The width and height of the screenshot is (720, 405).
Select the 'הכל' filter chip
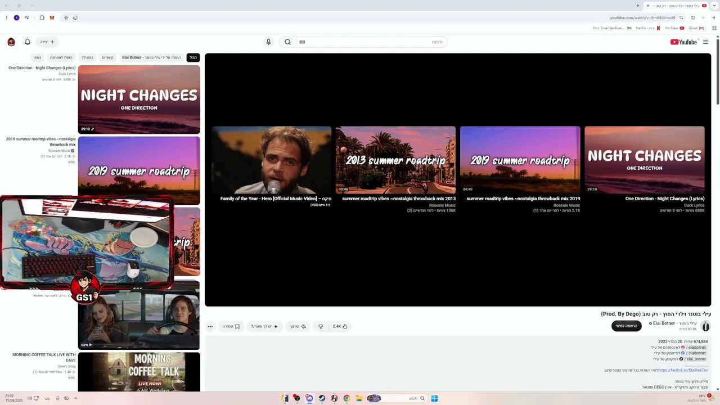[x=193, y=57]
